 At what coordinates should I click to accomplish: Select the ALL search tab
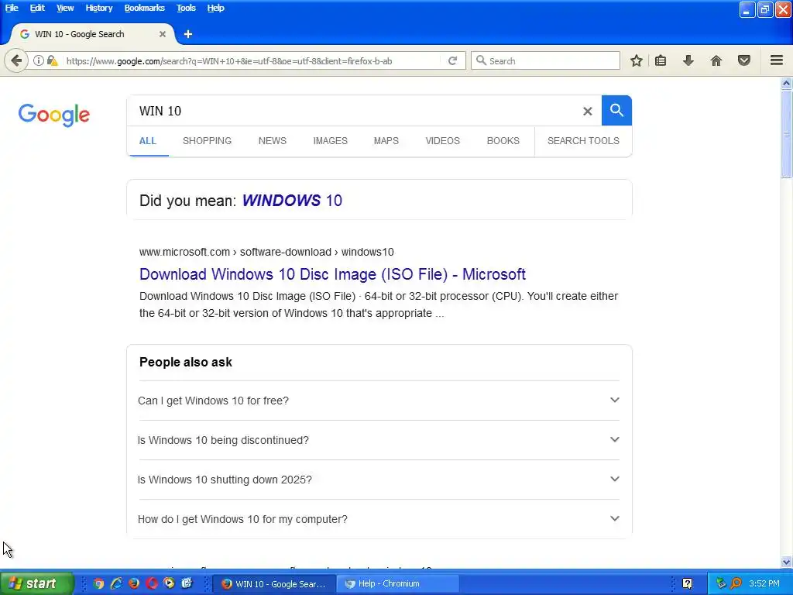click(148, 141)
